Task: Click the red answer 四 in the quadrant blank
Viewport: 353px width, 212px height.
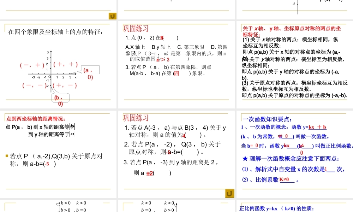Action: click(177, 73)
